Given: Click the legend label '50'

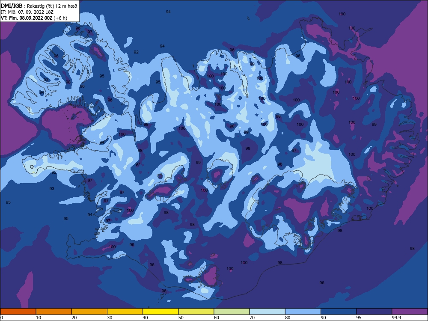Looking at the screenshot, I should tap(181, 318).
